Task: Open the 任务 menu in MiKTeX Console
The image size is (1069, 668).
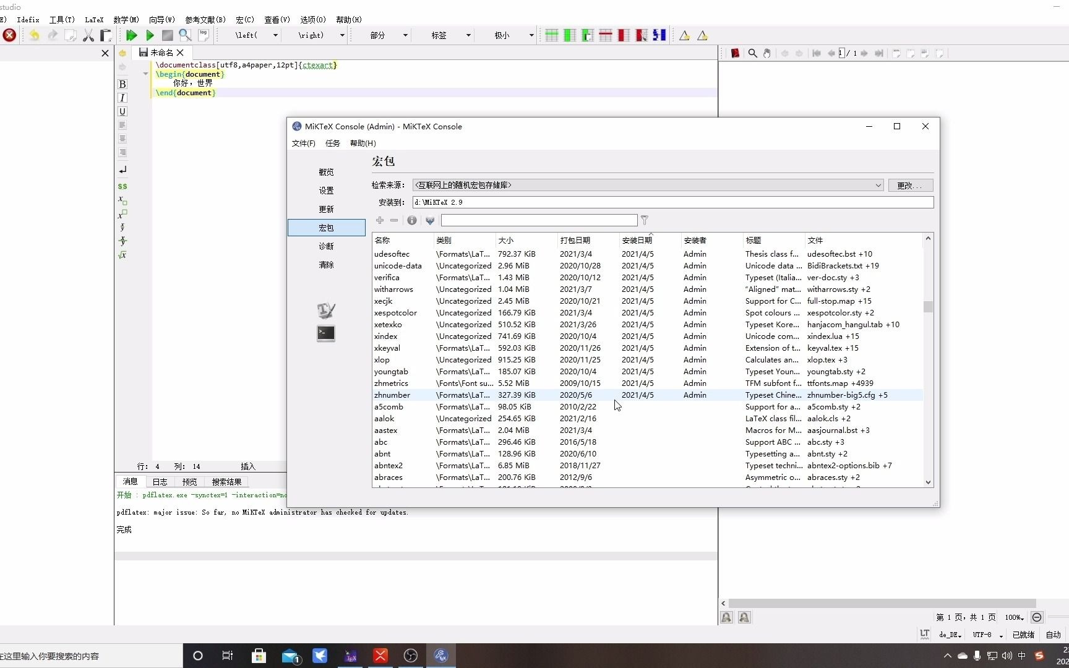Action: (333, 143)
